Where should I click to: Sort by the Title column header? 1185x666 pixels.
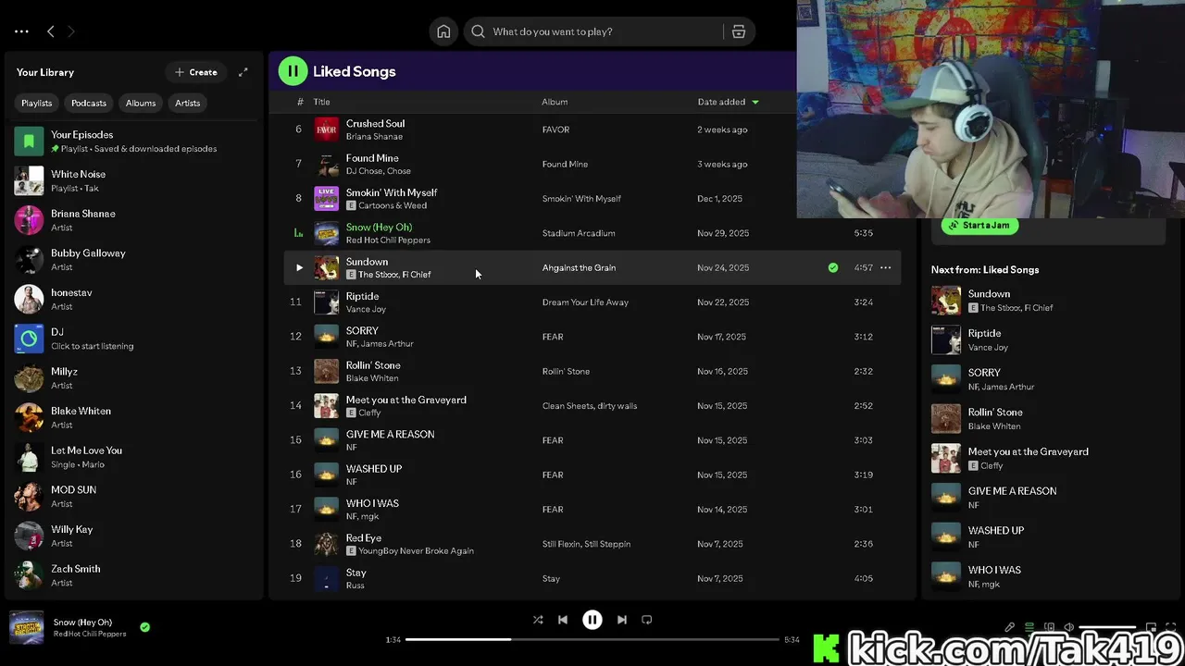point(321,102)
